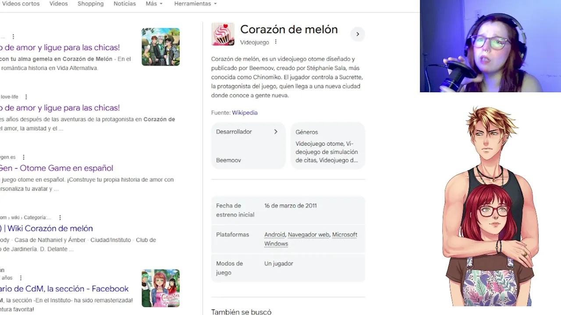This screenshot has width=561, height=315.
Task: Click the Facebook result thumbnail image
Action: (x=160, y=288)
